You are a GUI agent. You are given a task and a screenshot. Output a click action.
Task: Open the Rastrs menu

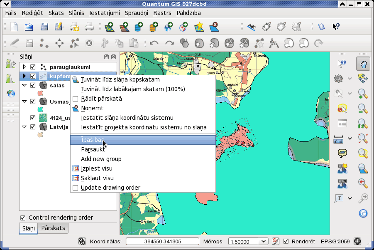[162, 13]
